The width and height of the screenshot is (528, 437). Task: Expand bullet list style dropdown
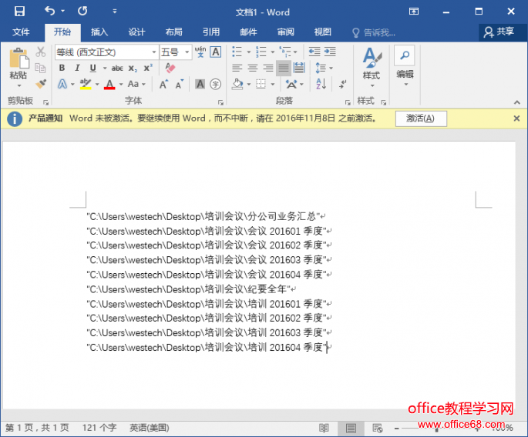pyautogui.click(x=249, y=52)
